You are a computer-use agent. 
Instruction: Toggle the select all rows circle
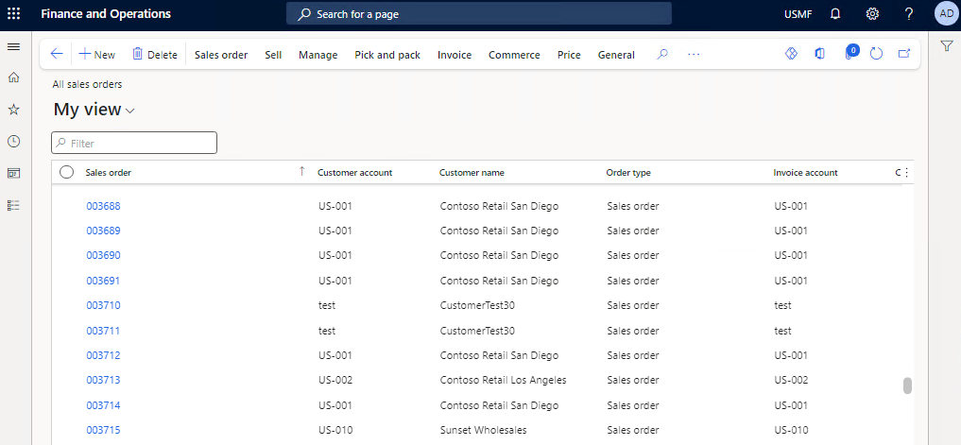[x=66, y=172]
